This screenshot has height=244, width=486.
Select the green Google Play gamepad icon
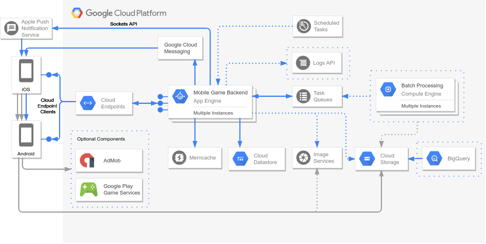[89, 190]
